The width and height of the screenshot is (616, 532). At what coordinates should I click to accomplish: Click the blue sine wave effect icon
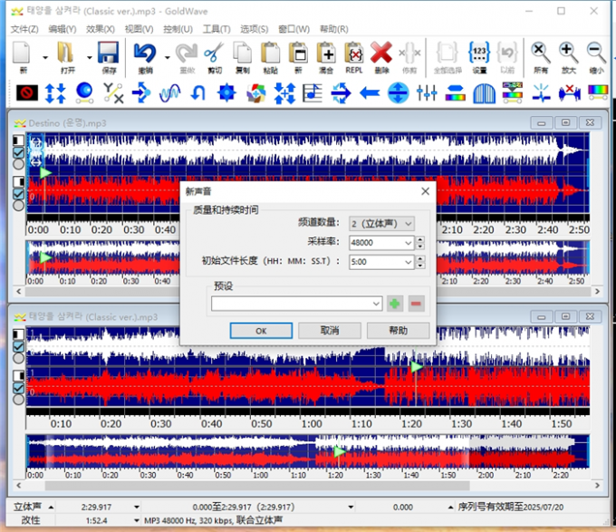tap(169, 93)
